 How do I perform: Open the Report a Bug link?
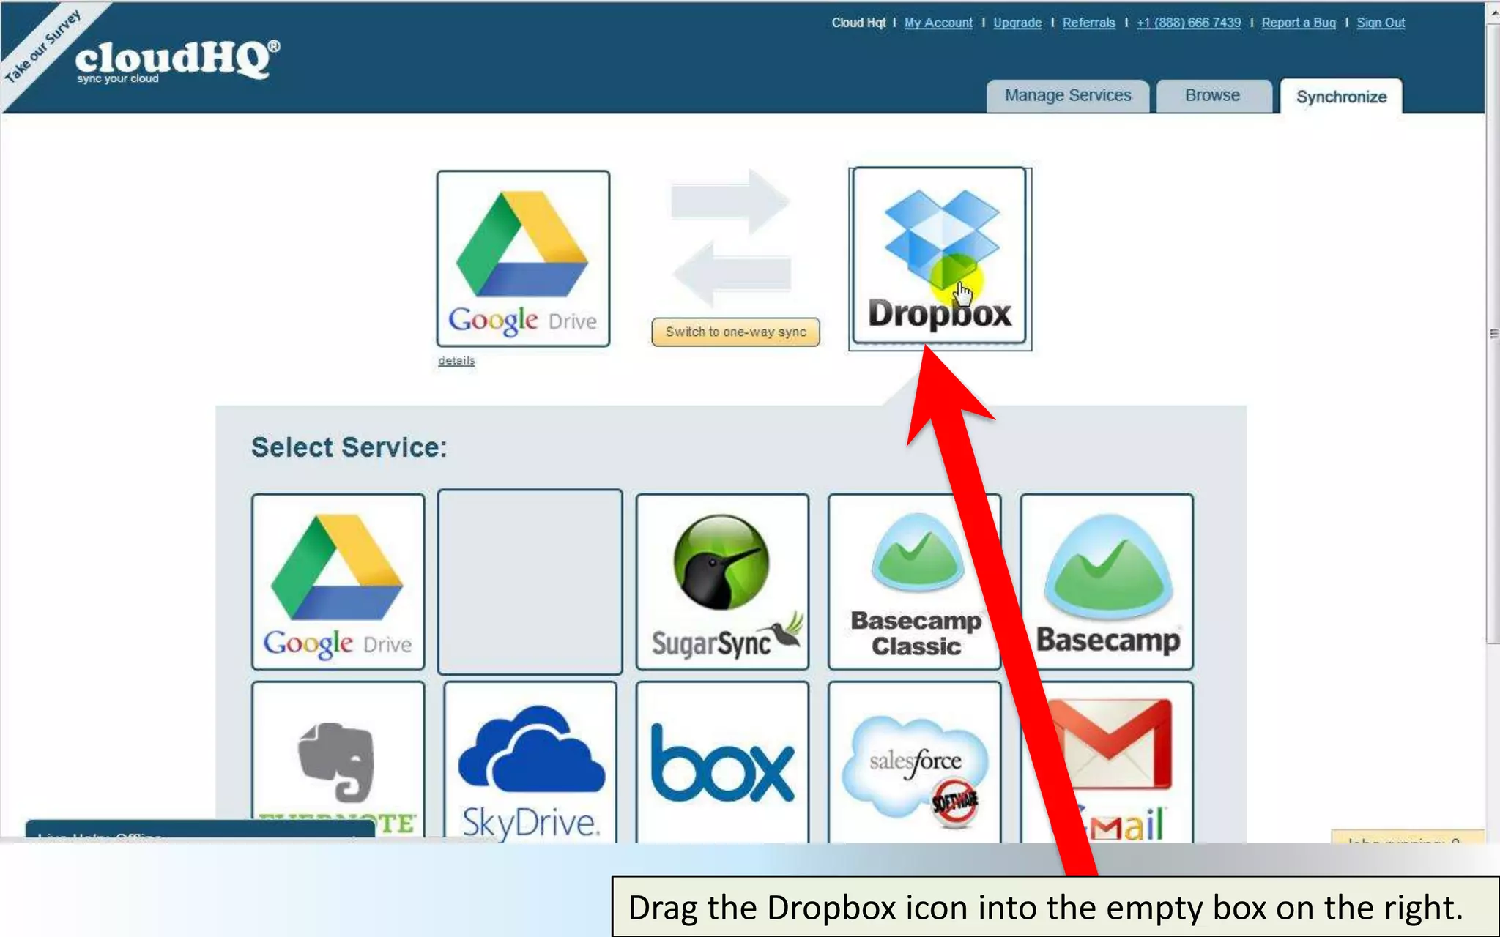tap(1299, 23)
